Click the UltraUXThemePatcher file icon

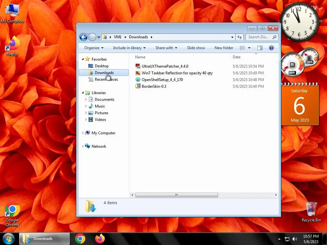138,66
